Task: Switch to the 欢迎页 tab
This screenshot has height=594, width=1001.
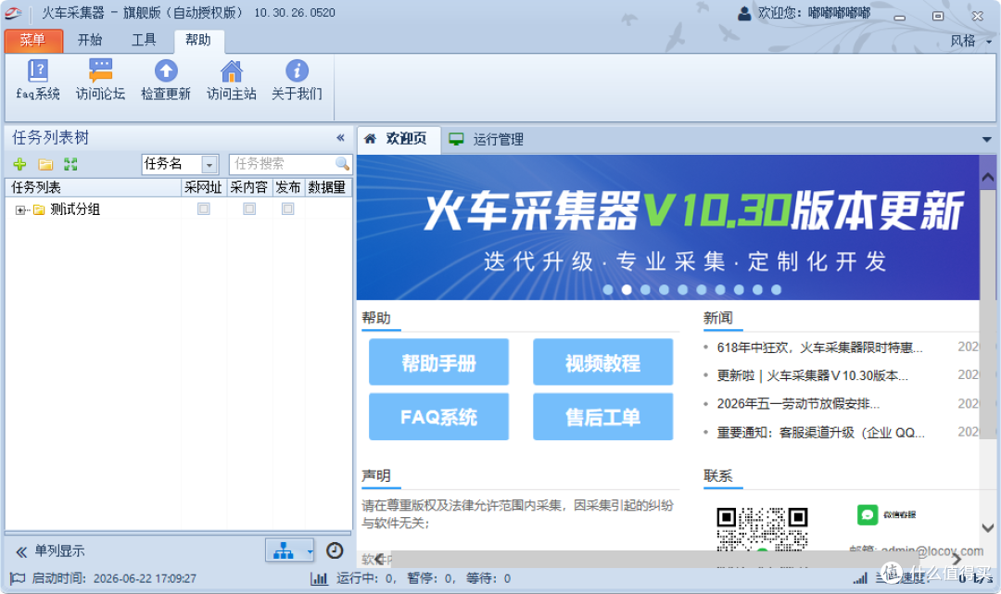Action: click(x=399, y=139)
